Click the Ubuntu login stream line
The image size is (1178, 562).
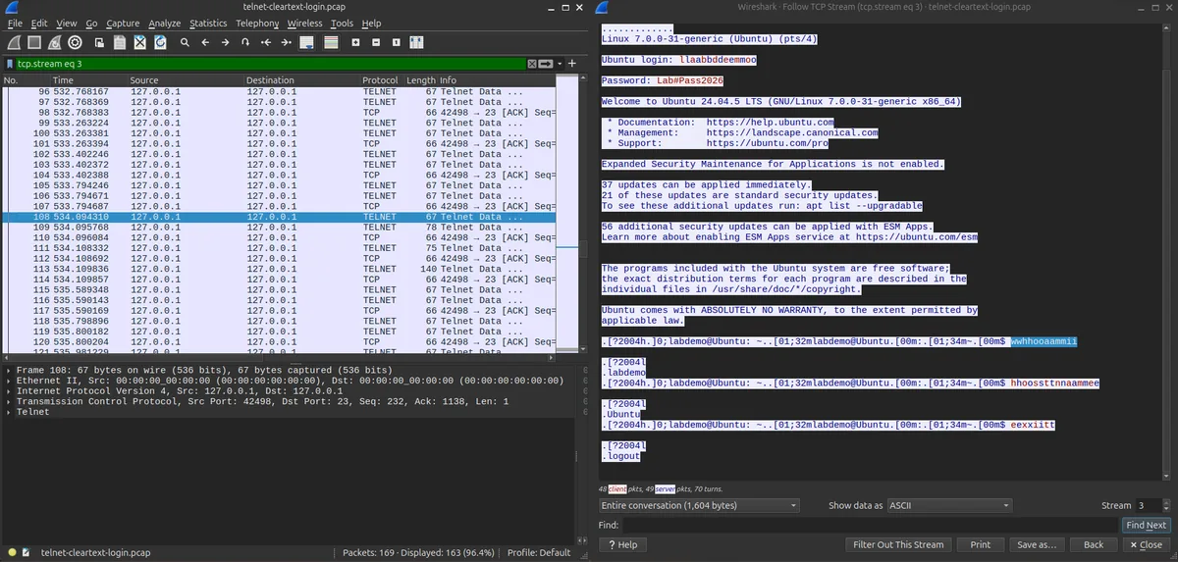point(679,60)
